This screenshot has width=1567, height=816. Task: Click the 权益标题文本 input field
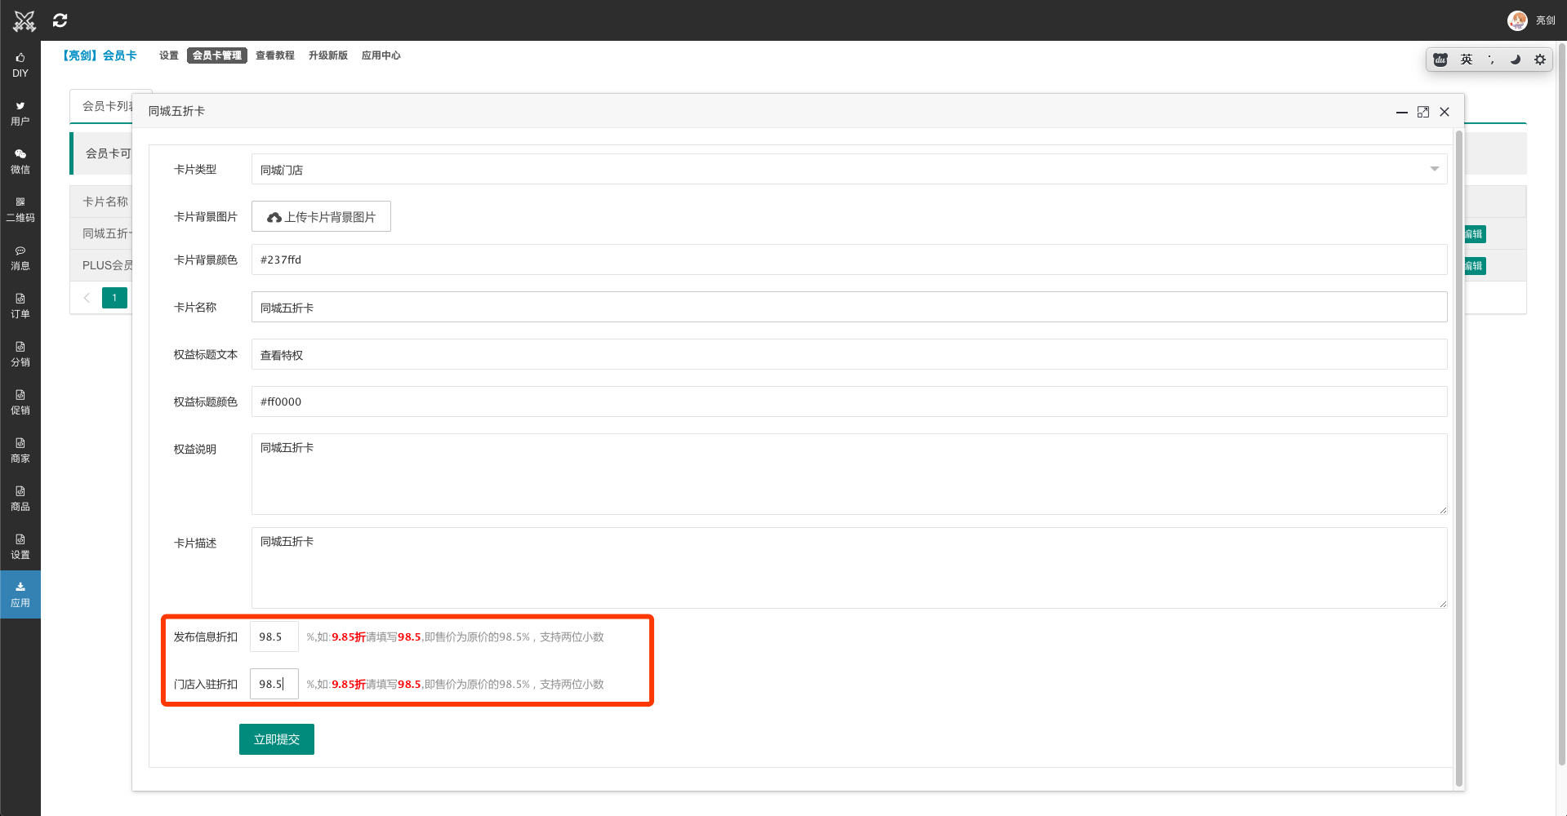coord(849,354)
